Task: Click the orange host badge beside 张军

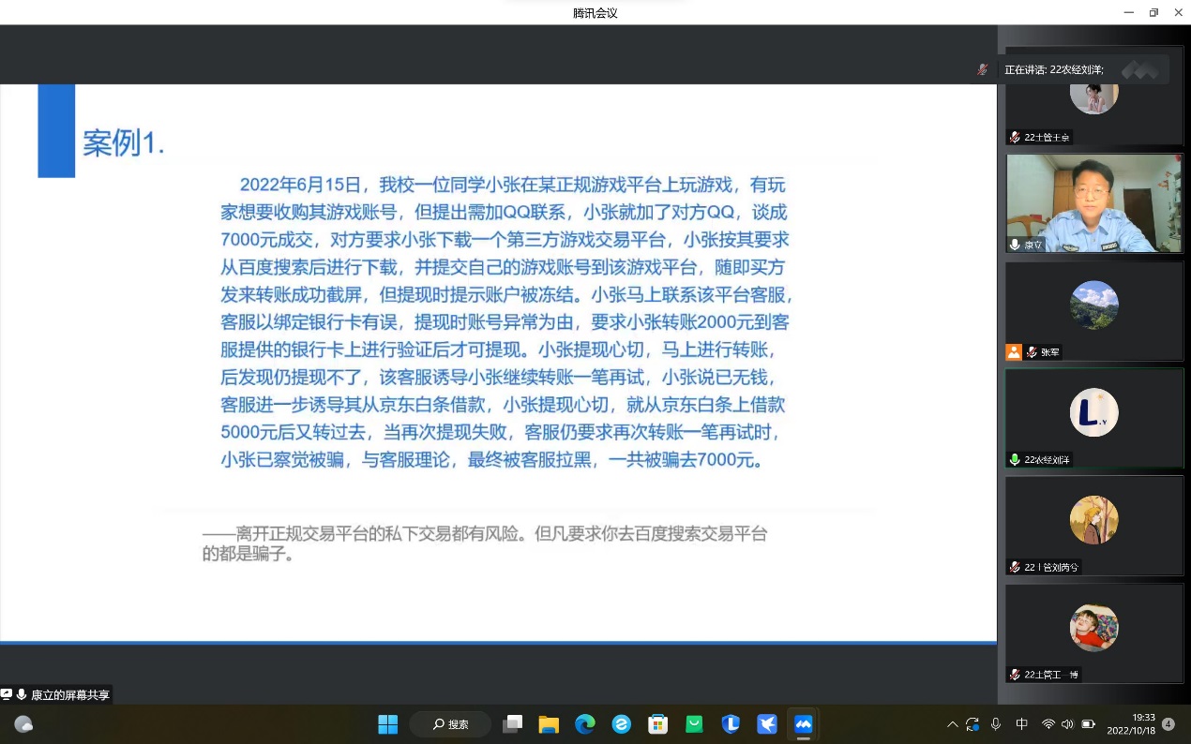Action: point(1013,352)
